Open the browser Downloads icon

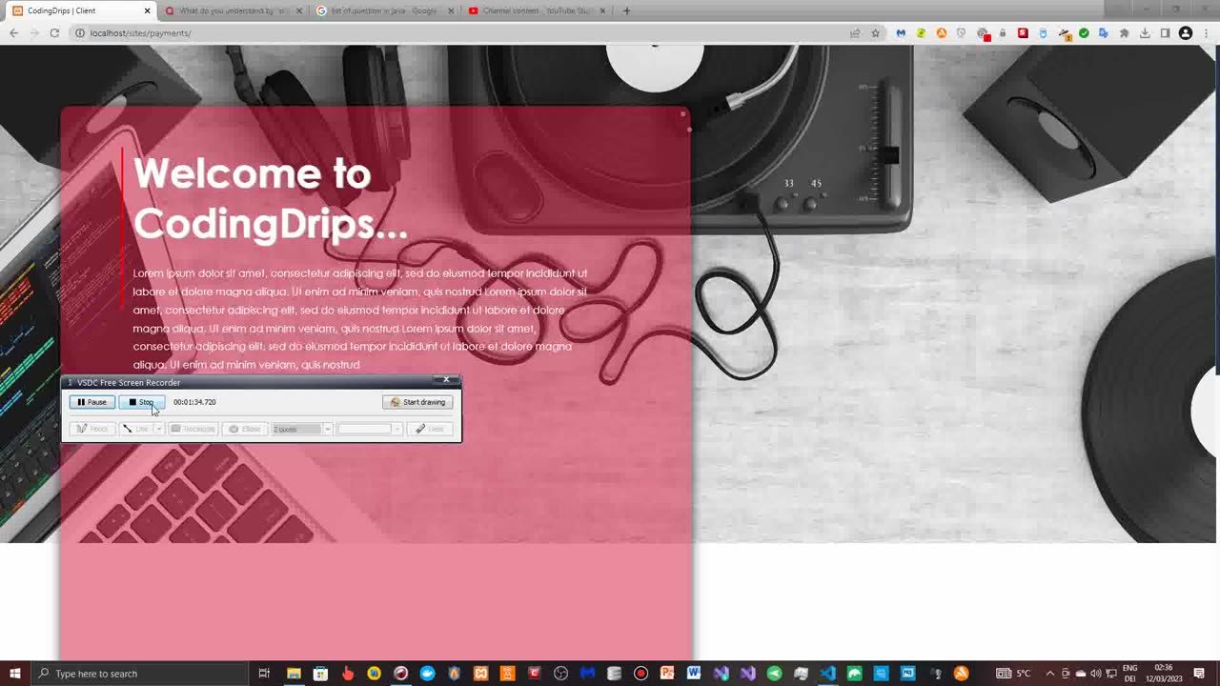pyautogui.click(x=1145, y=33)
